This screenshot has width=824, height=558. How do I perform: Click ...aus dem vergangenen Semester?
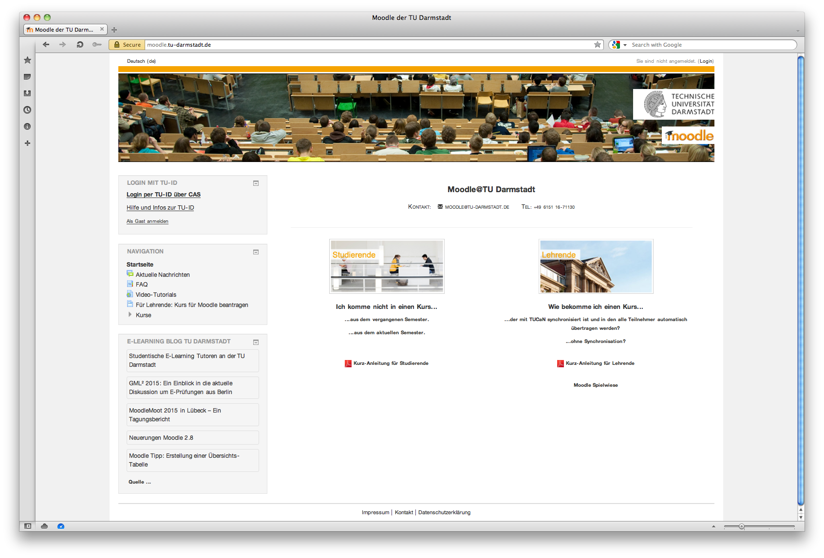[x=387, y=320]
